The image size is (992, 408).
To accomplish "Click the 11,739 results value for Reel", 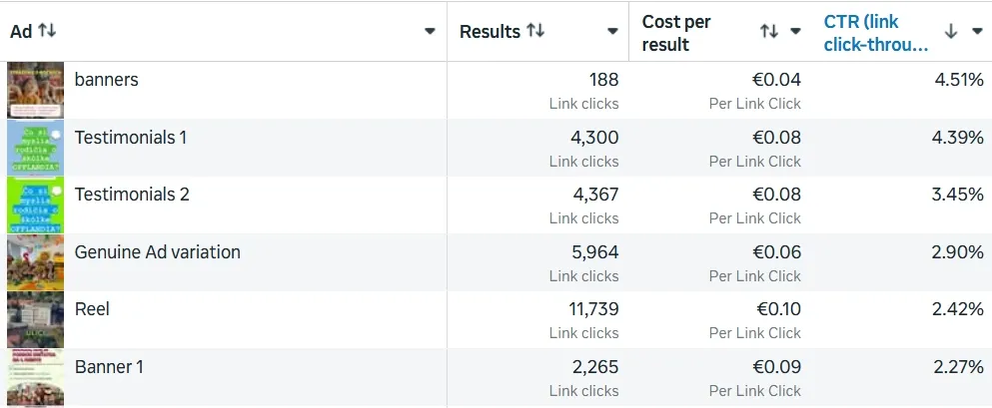I will (x=593, y=309).
